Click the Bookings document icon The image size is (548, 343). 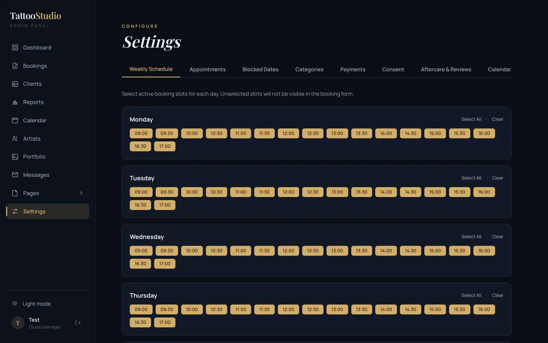15,66
